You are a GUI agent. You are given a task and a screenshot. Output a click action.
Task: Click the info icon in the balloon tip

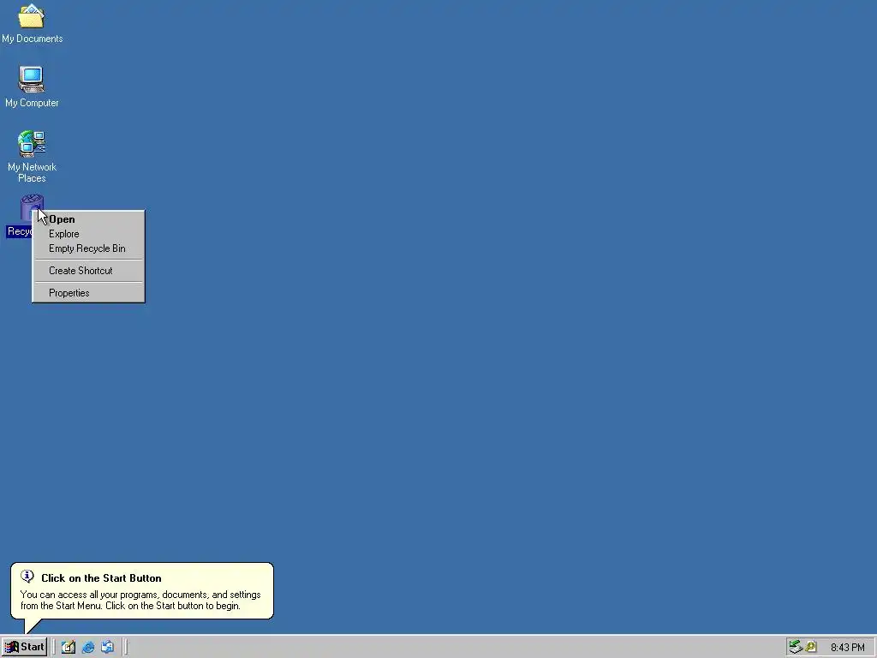[27, 577]
